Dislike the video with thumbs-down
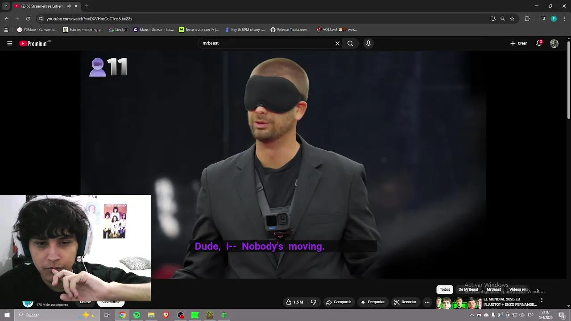571x321 pixels. click(x=313, y=302)
